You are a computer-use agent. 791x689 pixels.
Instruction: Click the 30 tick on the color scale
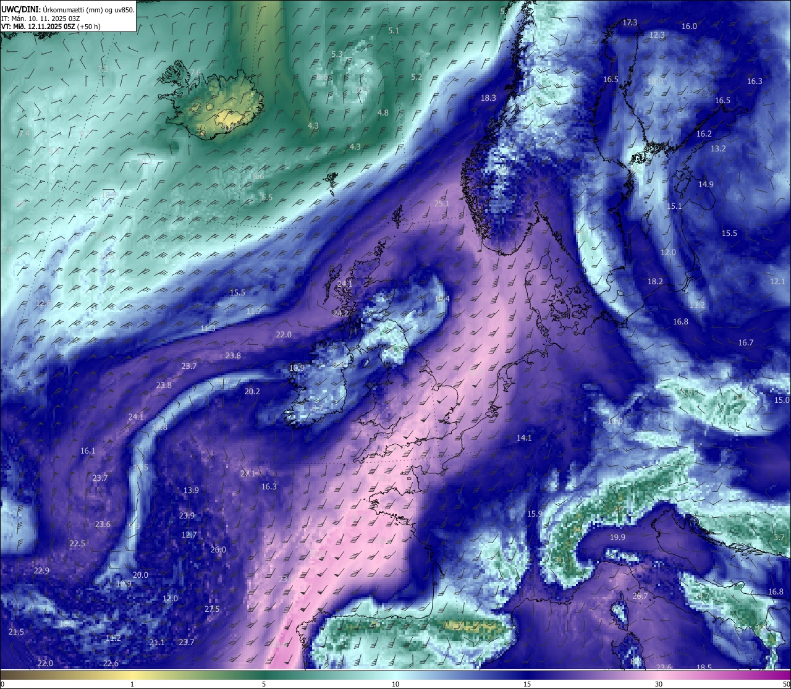(659, 684)
